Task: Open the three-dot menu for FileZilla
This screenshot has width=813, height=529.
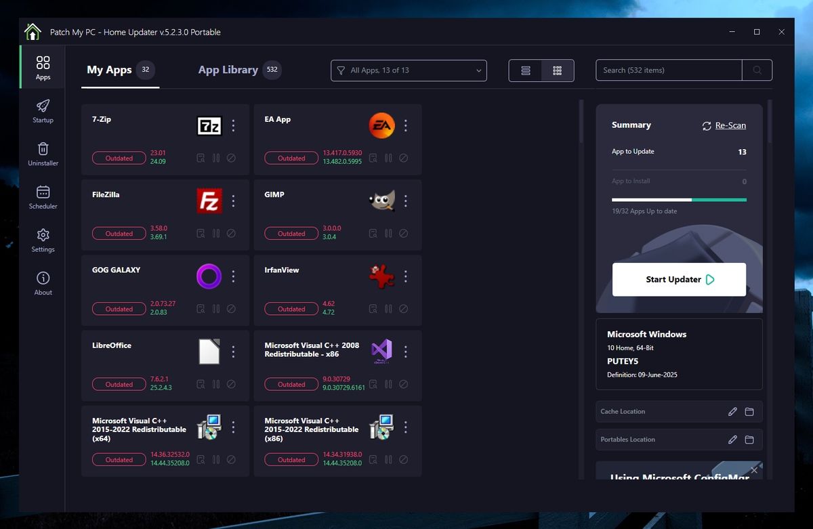Action: pos(234,200)
